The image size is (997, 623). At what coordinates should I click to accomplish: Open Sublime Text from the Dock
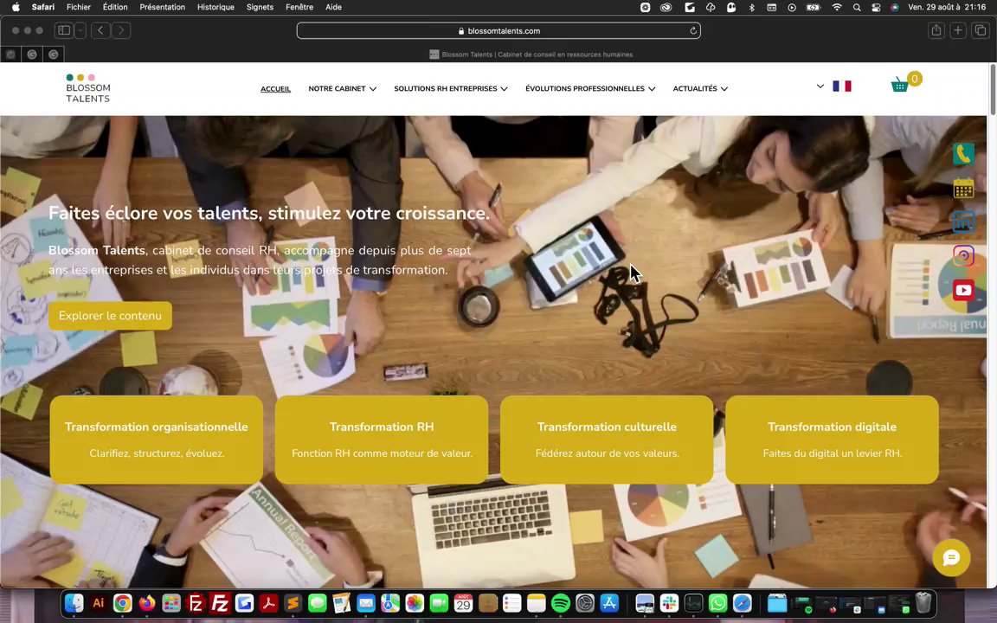[x=293, y=602]
